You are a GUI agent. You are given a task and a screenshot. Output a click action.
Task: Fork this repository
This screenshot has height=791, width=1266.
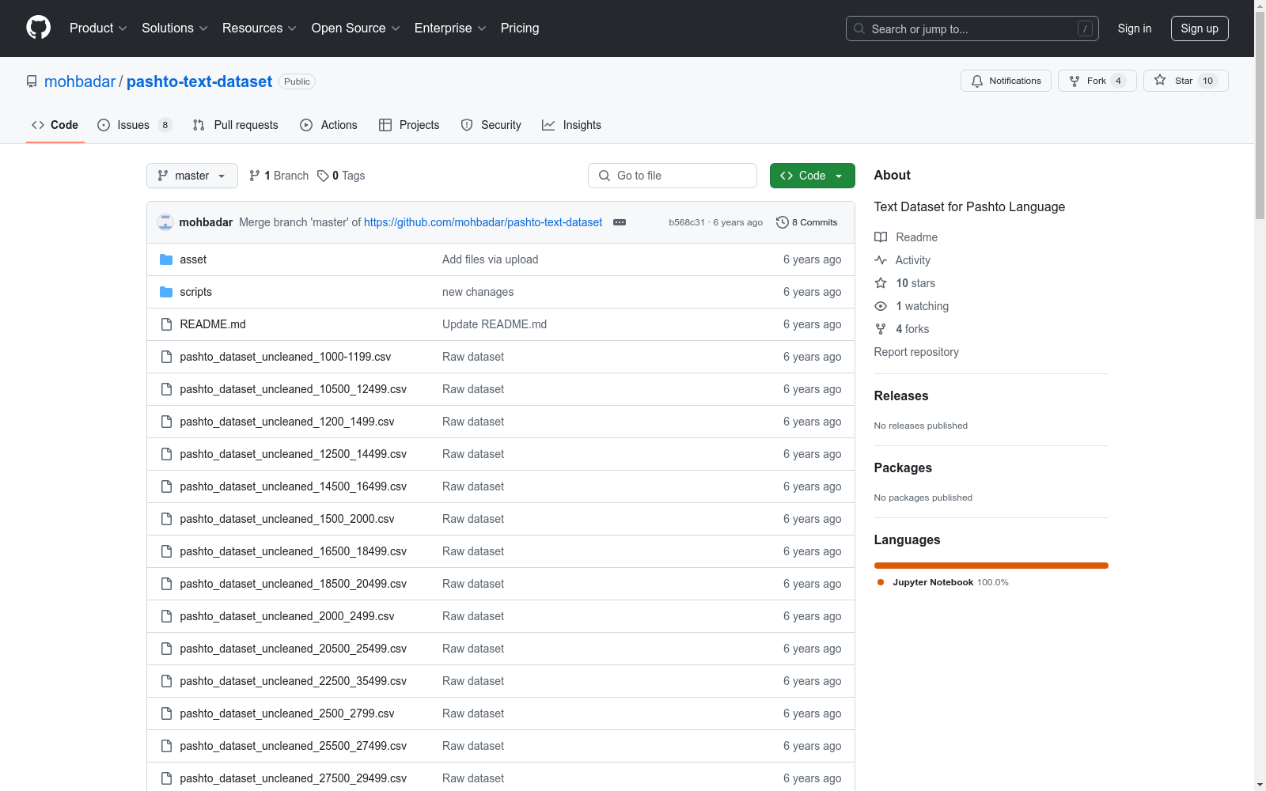[x=1097, y=81]
